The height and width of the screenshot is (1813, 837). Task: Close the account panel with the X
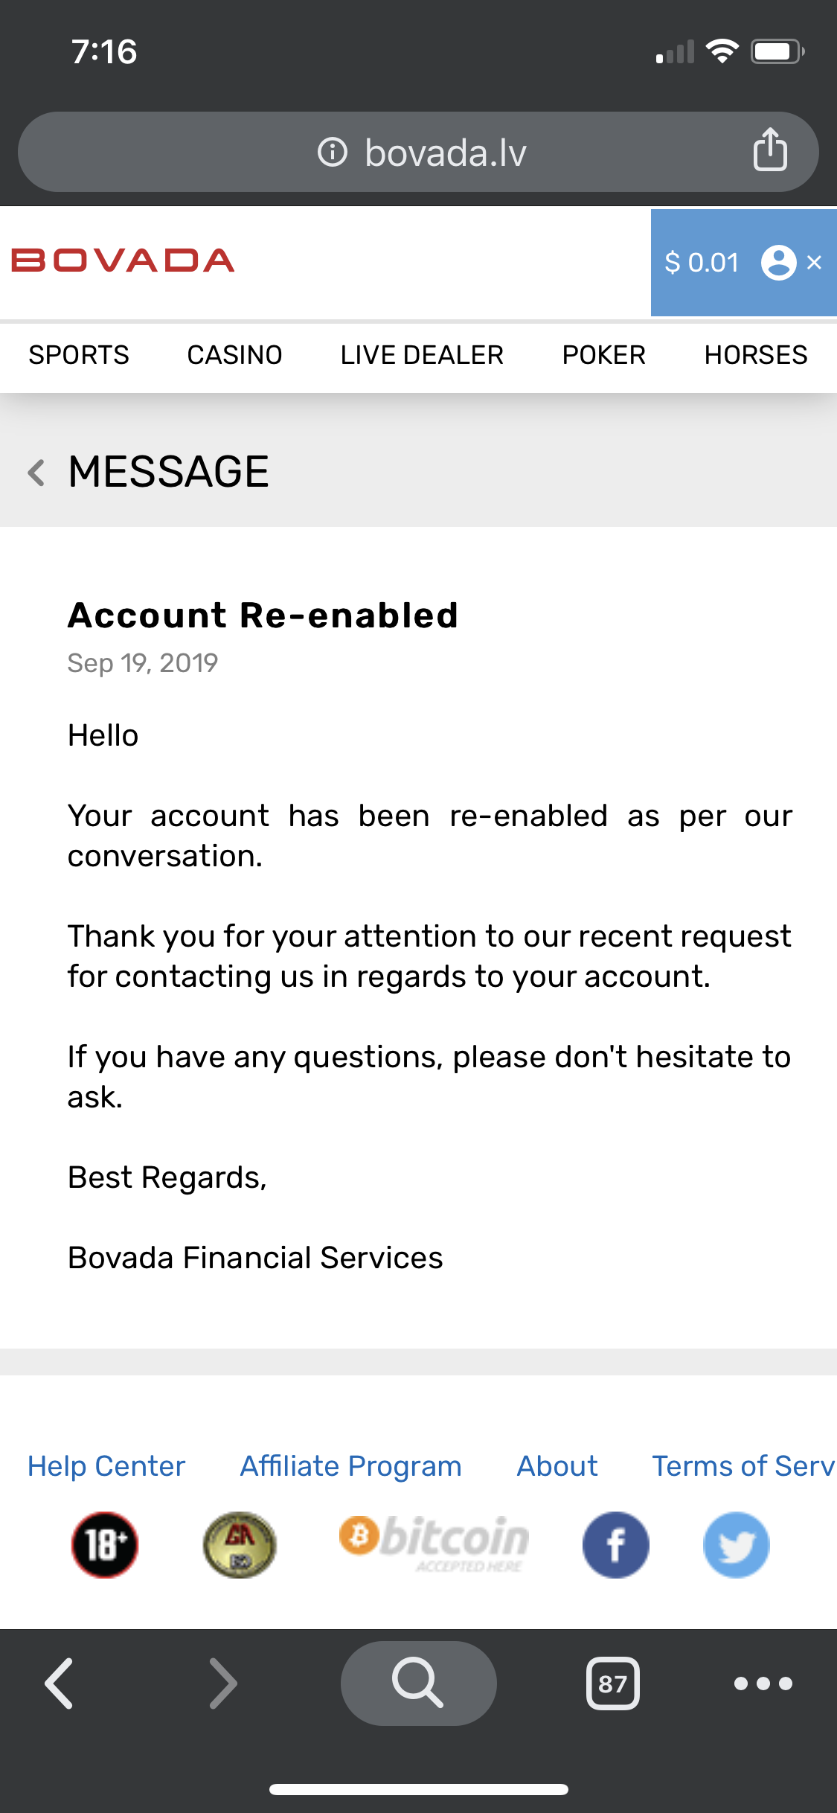pos(815,263)
